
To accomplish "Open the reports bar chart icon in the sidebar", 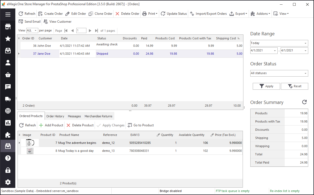I will coord(8,123).
